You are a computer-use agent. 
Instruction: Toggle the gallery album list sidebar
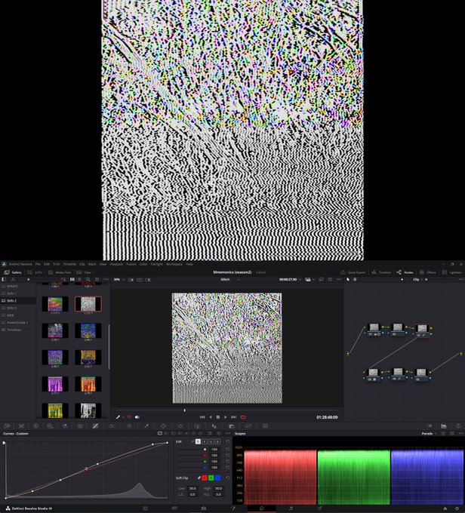(x=4, y=279)
